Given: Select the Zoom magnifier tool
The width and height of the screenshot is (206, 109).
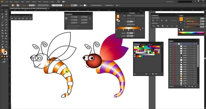Looking at the screenshot, I should click(x=6, y=47).
